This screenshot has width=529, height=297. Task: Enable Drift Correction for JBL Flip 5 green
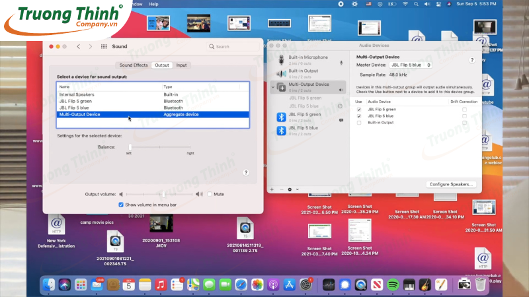pos(465,110)
